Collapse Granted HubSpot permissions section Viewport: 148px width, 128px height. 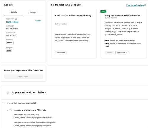click(x=4, y=103)
